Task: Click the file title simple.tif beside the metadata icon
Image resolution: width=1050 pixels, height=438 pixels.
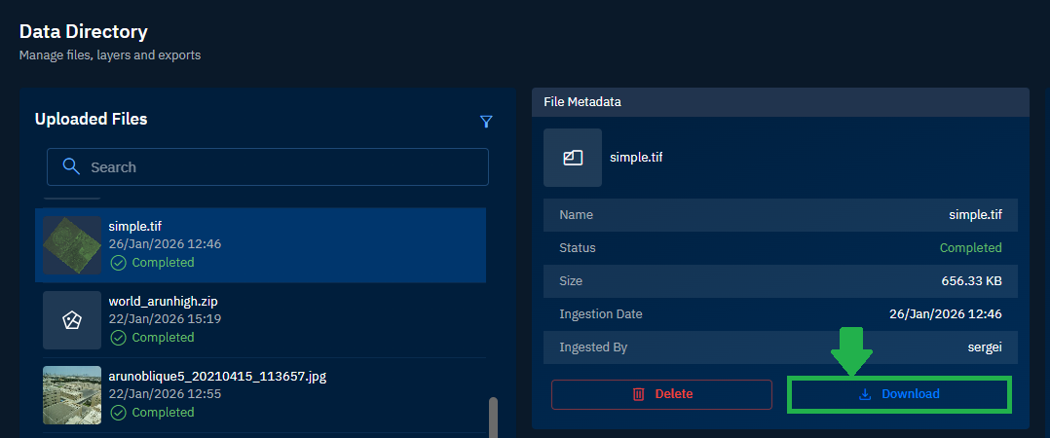Action: pos(636,158)
